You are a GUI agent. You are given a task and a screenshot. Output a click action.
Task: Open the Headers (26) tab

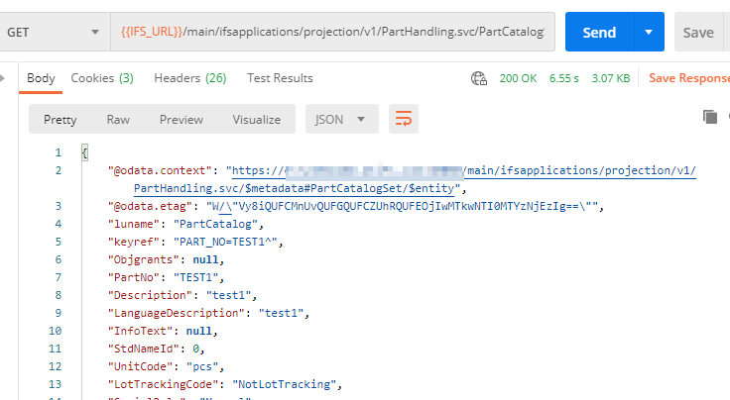[189, 78]
